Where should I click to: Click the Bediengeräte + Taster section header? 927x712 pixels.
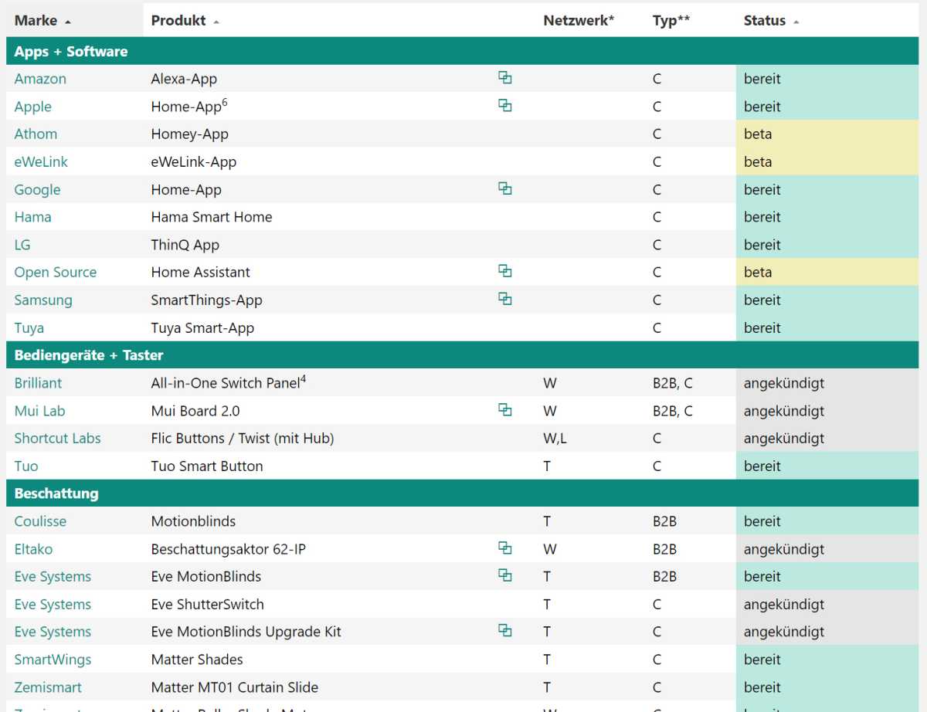(x=463, y=355)
